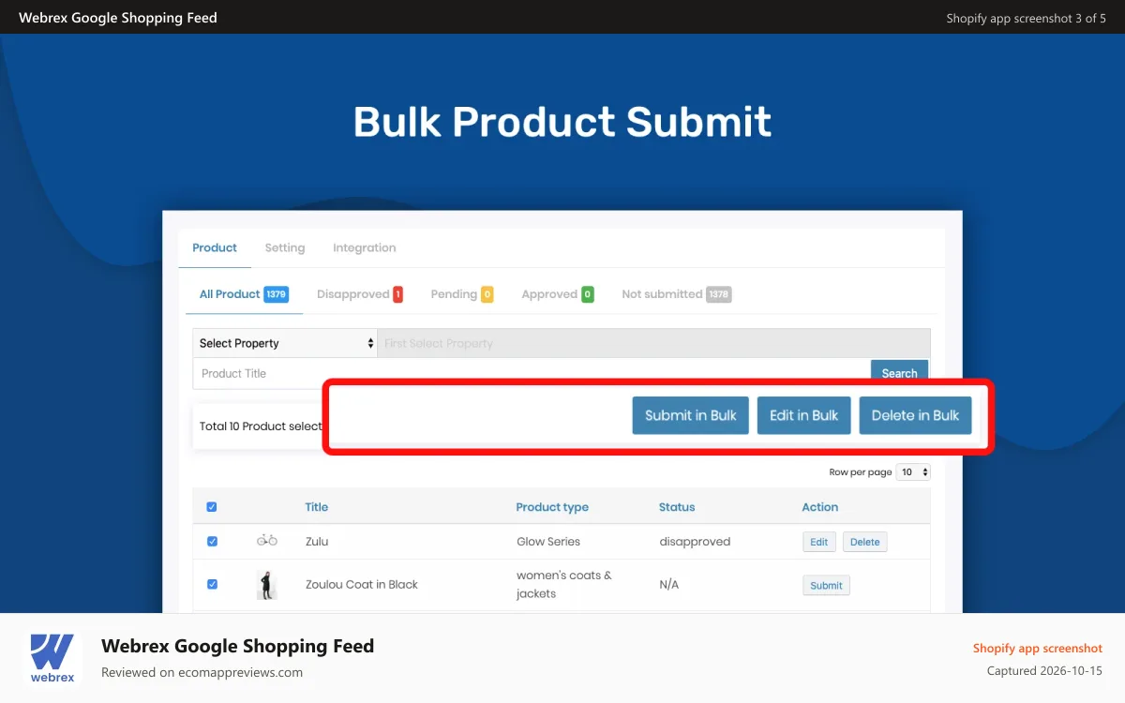The image size is (1125, 703).
Task: Edit the Zulu product
Action: (x=819, y=542)
